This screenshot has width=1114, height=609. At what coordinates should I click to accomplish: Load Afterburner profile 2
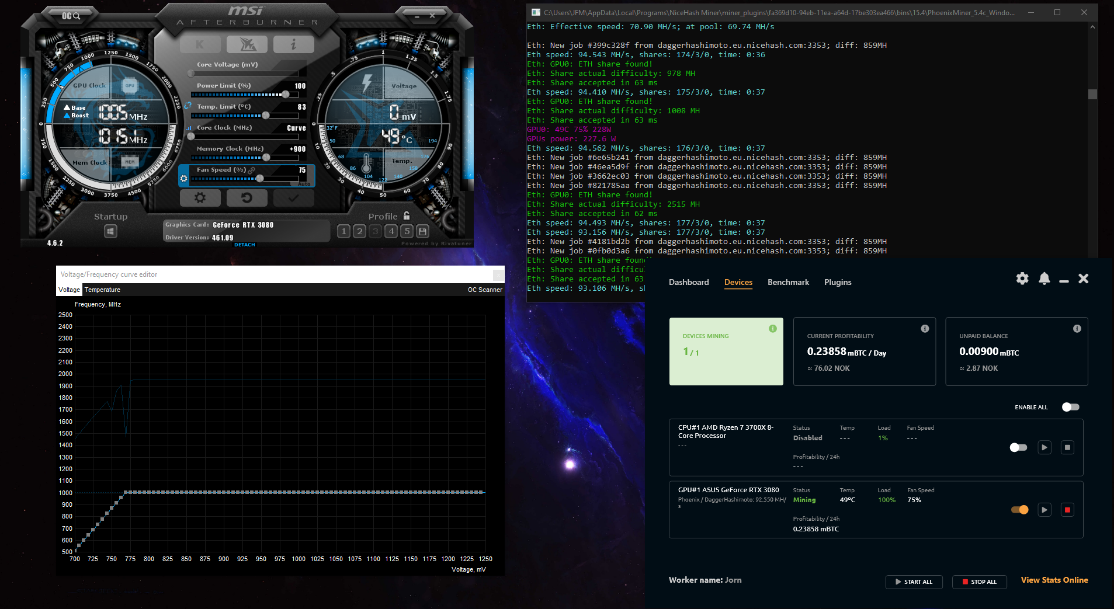point(360,232)
